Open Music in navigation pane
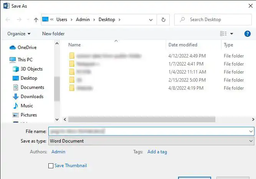Image resolution: width=256 pixels, height=179 pixels. point(23,106)
